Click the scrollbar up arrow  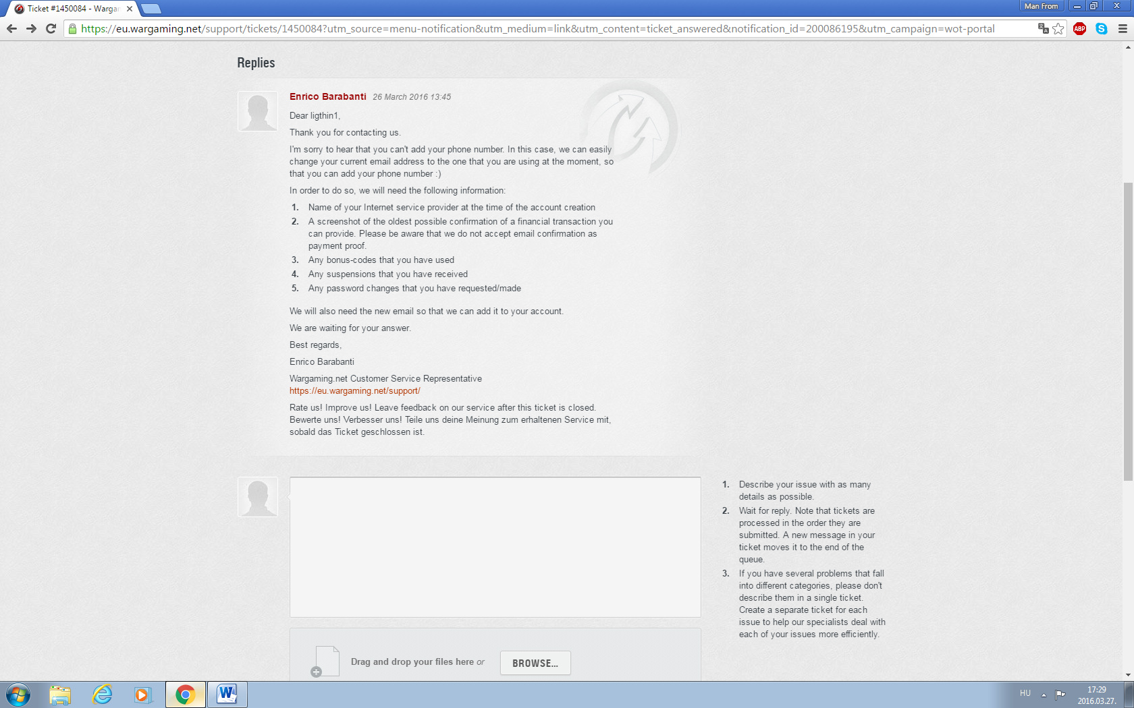tap(1128, 47)
